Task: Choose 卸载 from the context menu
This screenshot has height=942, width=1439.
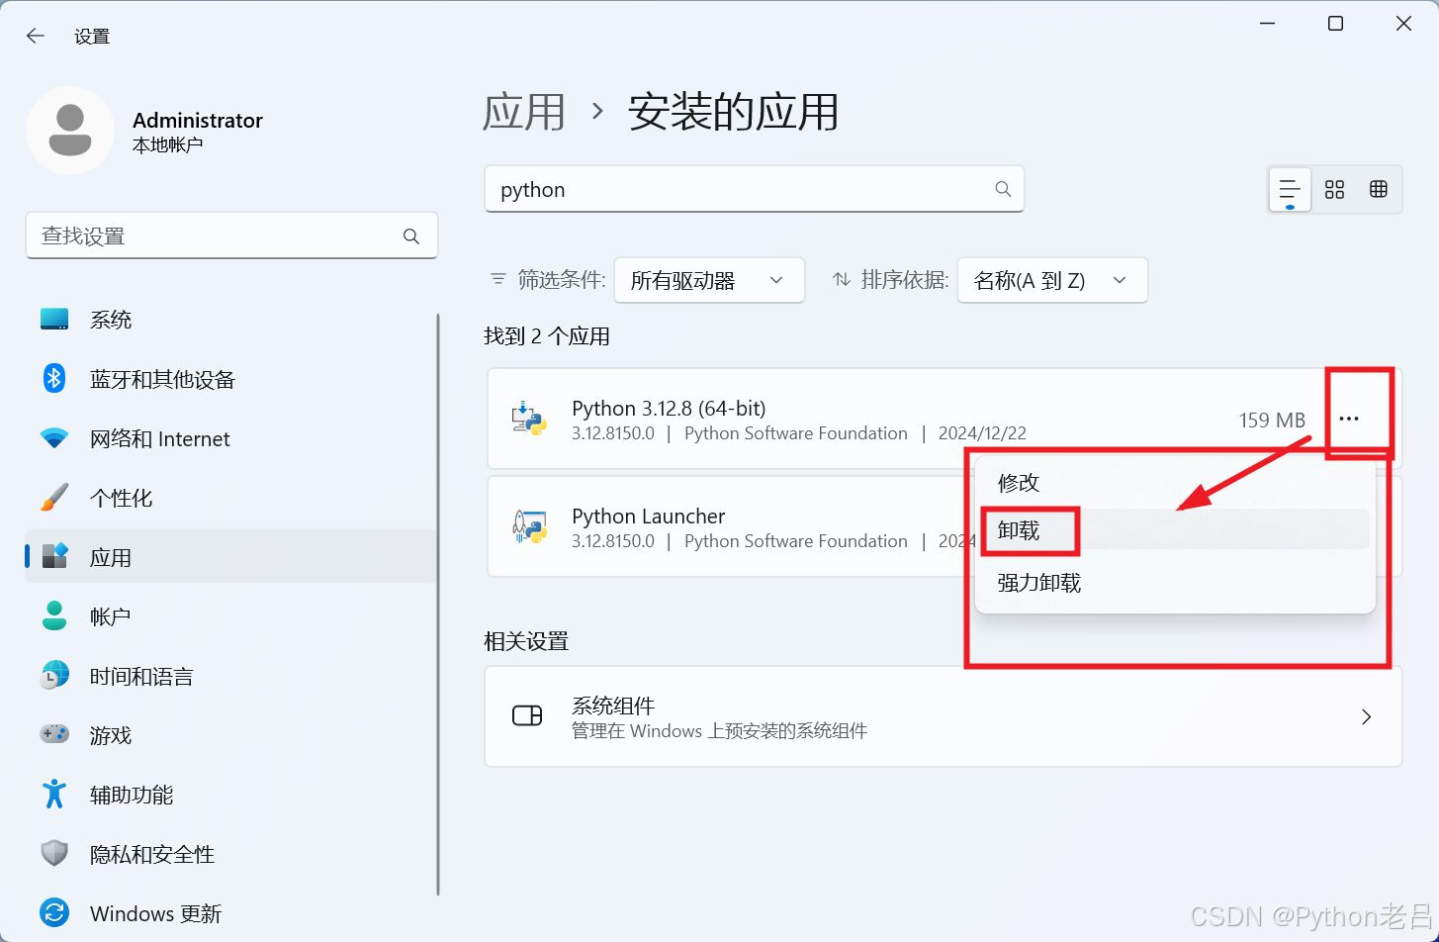Action: 1175,530
